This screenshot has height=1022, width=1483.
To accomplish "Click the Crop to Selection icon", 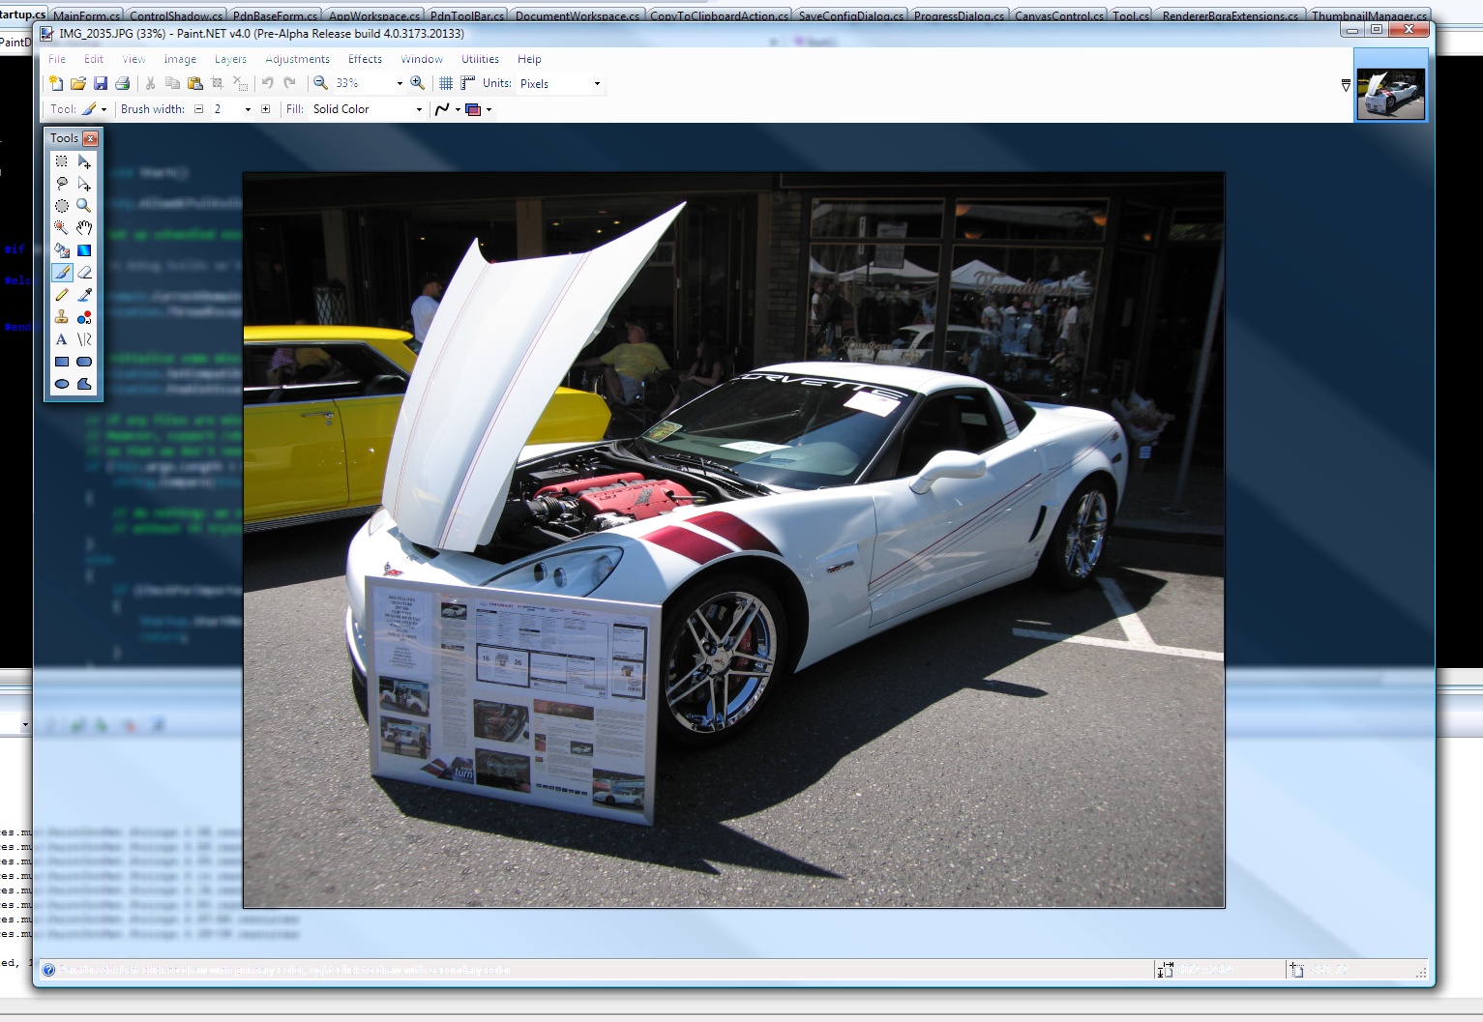I will pos(218,83).
